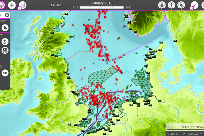Select the leaf layer category icon
The width and height of the screenshot is (204, 136).
coord(5,27)
